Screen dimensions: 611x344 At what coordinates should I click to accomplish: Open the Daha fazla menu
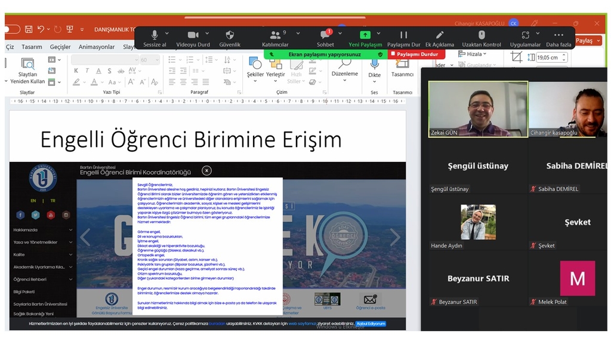coord(558,35)
